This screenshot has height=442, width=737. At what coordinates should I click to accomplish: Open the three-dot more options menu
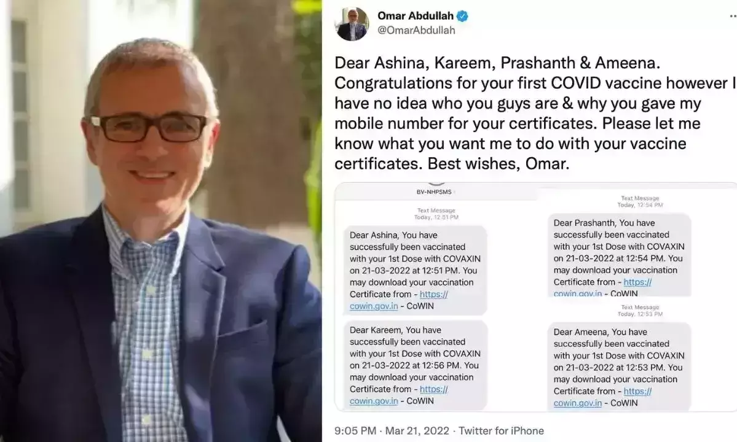(x=733, y=16)
